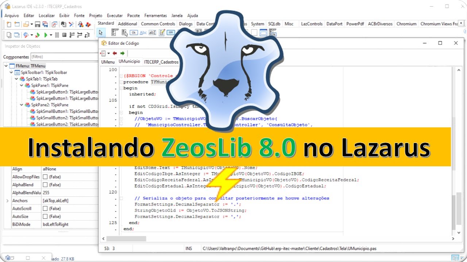467x262 pixels.
Task: Select the TToggleBox on component icon
Action: (171, 32)
